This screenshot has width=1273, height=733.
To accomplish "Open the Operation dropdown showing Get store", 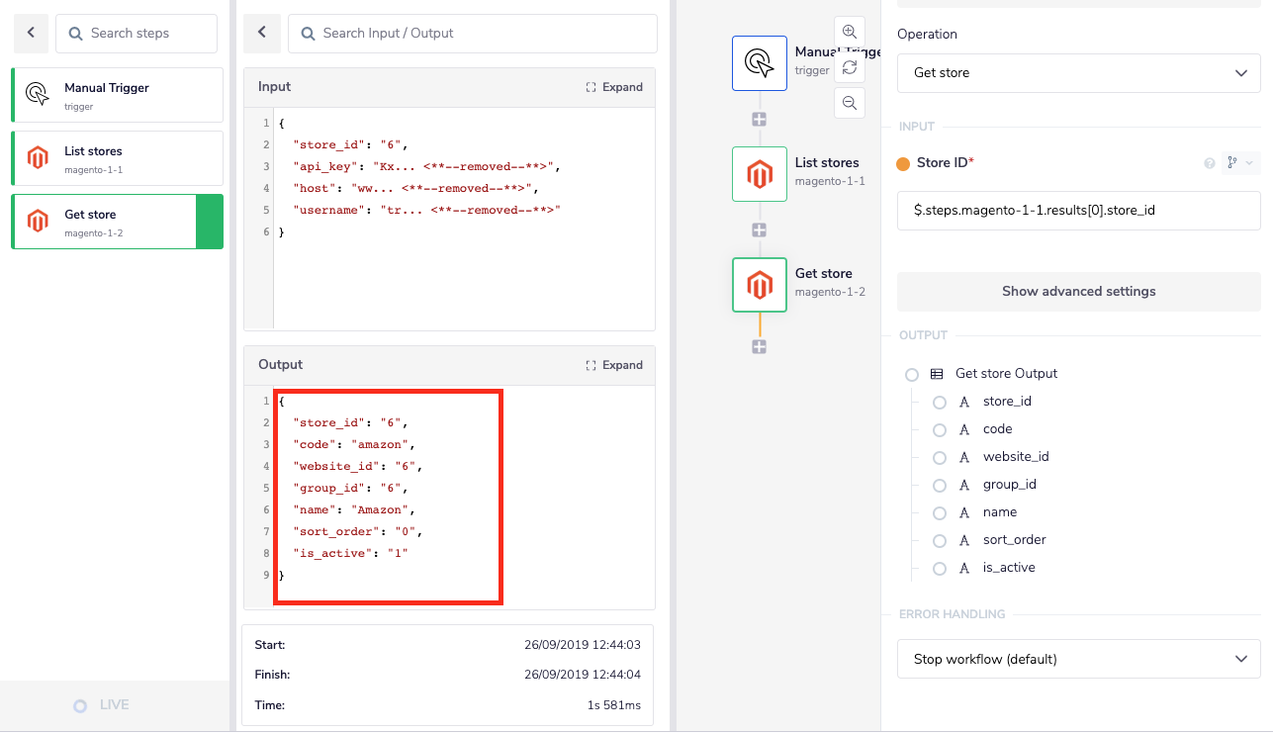I will coord(1078,72).
